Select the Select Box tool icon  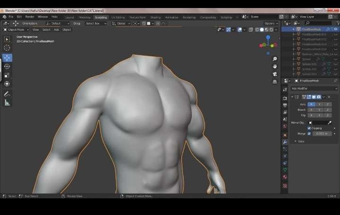click(7, 40)
